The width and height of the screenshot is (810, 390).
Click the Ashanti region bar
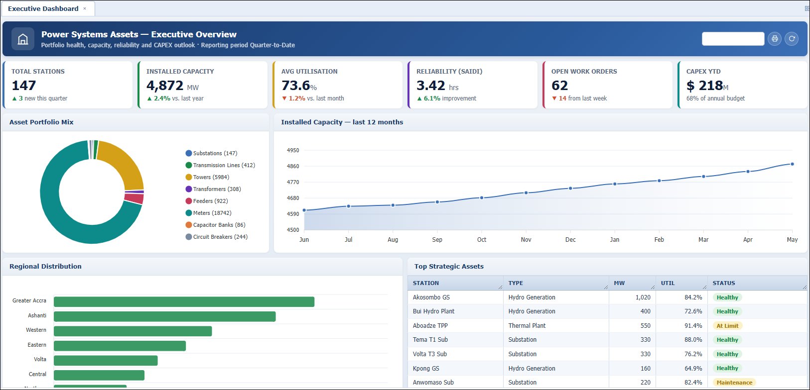coord(164,316)
